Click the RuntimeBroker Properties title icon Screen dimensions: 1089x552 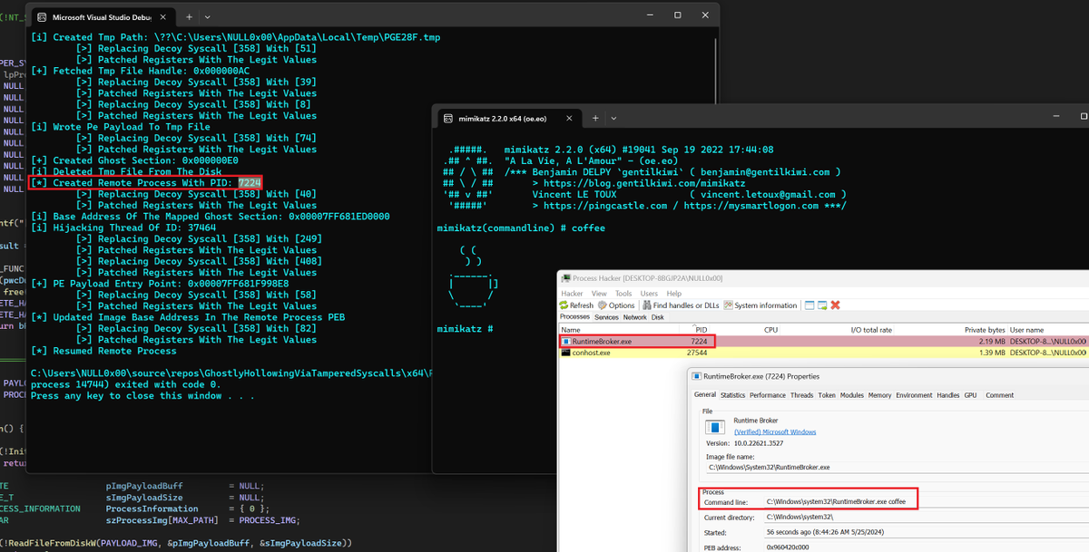[699, 376]
